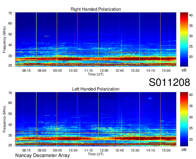Click the 'dB' unit label beside the top colorbar
196x159 pixels.
[x=184, y=70]
